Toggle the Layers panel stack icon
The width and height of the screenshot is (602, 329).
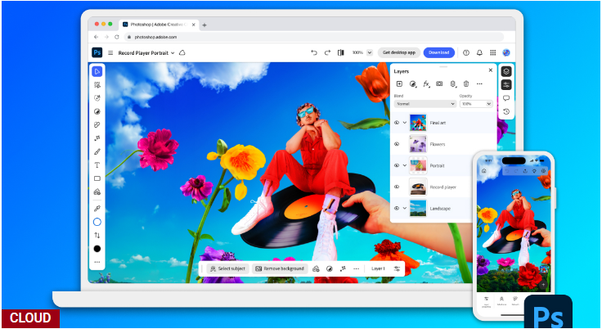tap(506, 71)
